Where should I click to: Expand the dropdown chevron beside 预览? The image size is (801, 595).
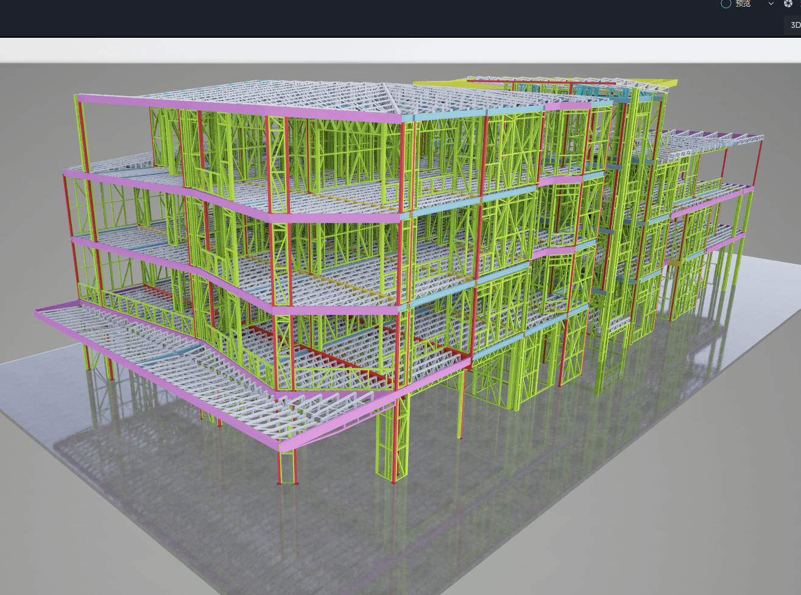click(771, 4)
